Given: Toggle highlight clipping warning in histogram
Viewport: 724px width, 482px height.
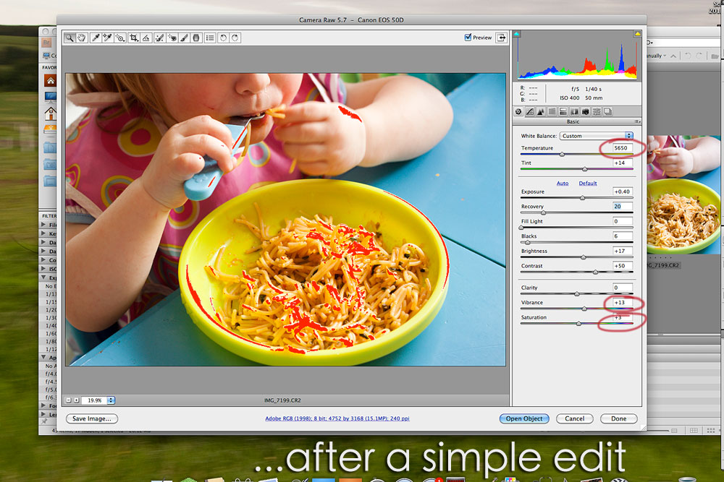Looking at the screenshot, I should point(637,34).
